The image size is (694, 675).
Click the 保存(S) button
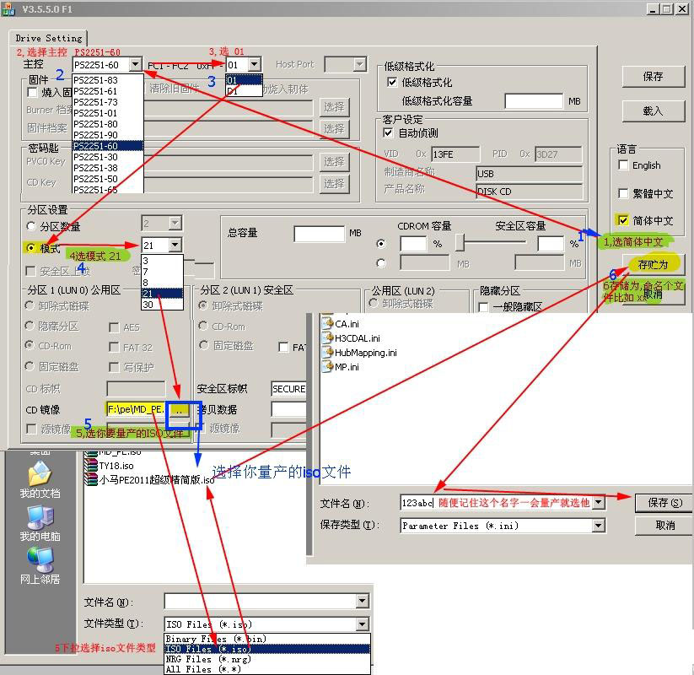(662, 503)
